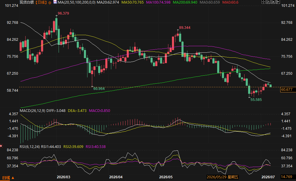
Task: Click the orange circled-plus icon beside 日线
Action: pyautogui.click(x=50, y=3)
